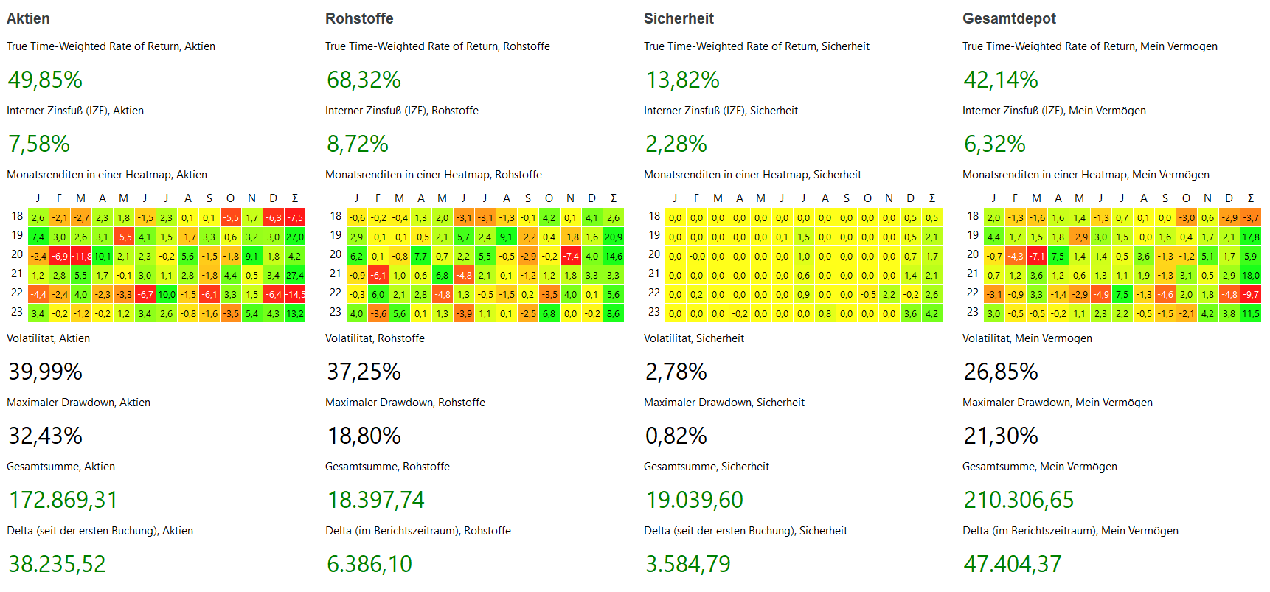
Task: Click the 210.306,65 Mein Vermögen total
Action: point(1019,500)
